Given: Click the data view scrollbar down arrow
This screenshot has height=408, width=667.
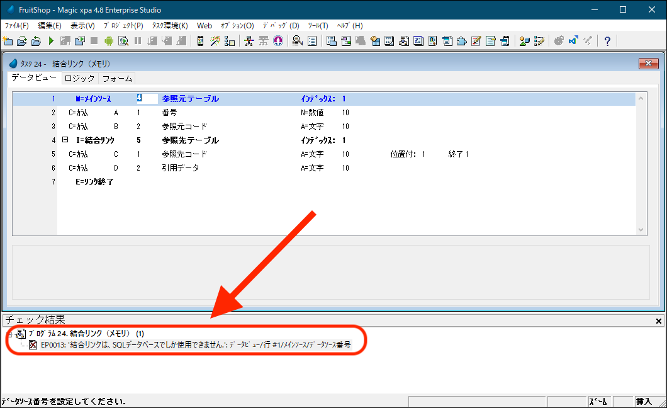Looking at the screenshot, I should coord(641,230).
